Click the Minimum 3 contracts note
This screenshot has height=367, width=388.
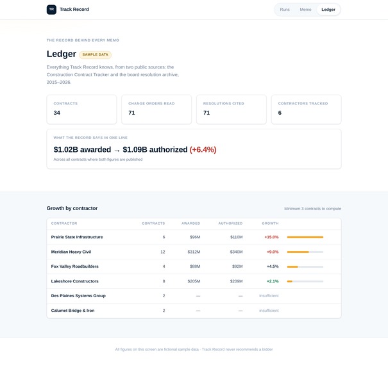(x=312, y=209)
